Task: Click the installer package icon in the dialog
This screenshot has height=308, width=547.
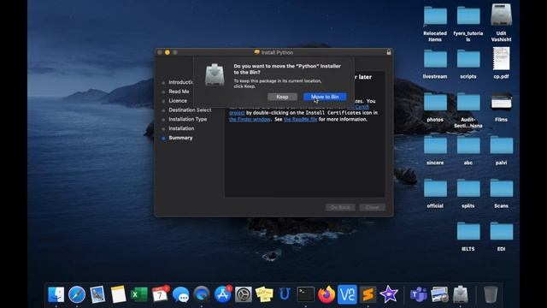Action: [x=215, y=74]
